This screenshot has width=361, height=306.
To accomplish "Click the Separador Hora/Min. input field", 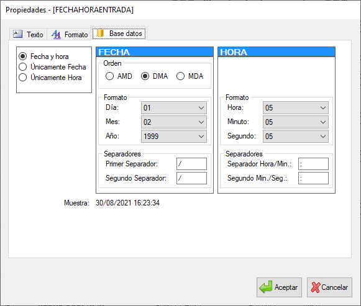I will 313,164.
